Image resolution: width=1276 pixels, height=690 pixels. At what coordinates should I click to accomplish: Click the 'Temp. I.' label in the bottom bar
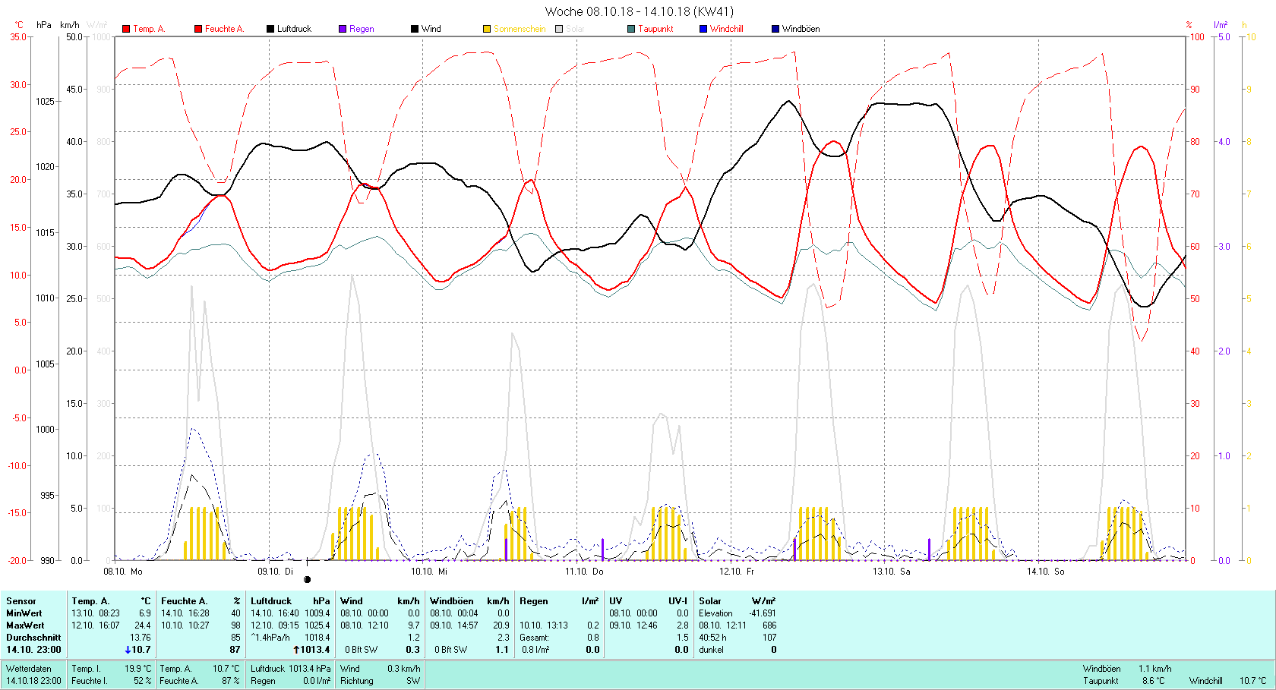point(86,669)
